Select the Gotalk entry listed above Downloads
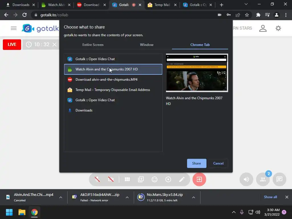 point(113,100)
